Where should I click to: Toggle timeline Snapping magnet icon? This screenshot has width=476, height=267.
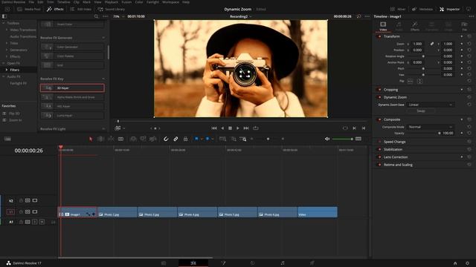166,139
